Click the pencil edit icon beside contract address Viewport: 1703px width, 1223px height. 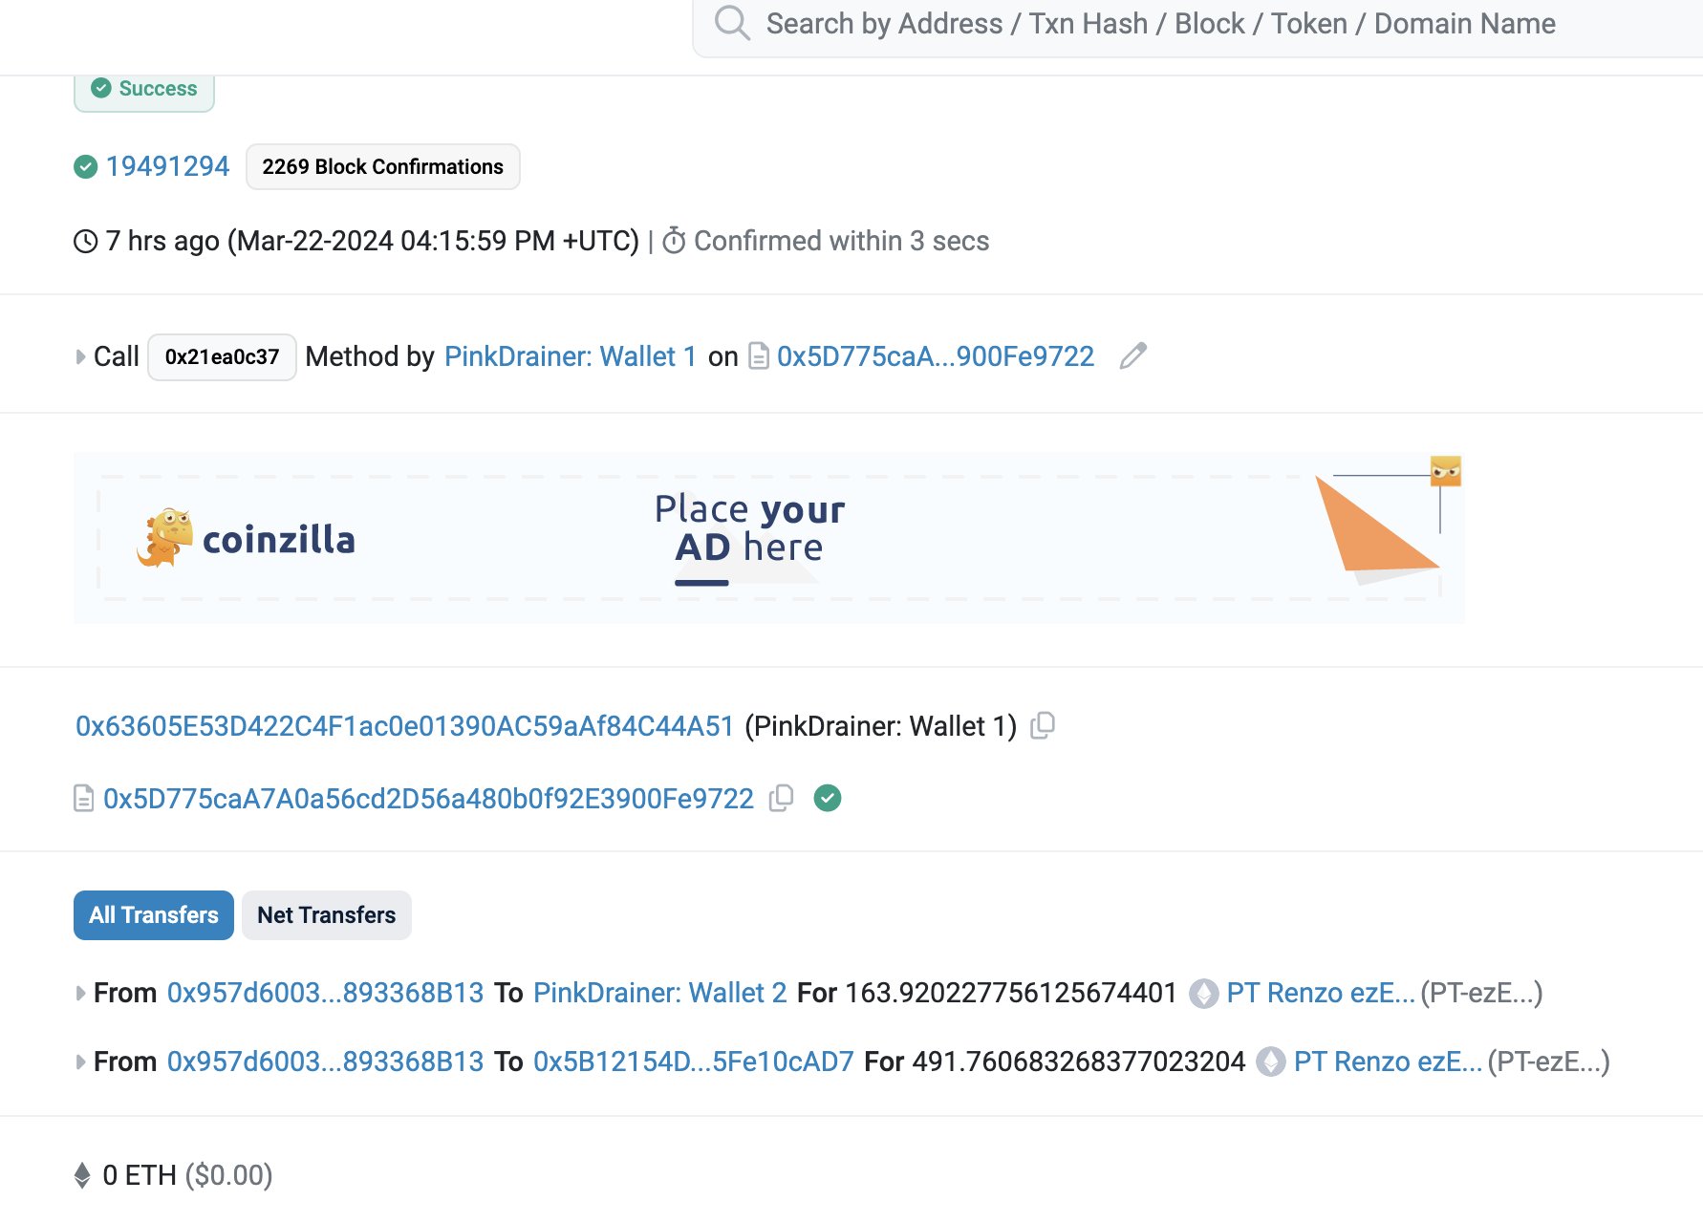[1132, 356]
